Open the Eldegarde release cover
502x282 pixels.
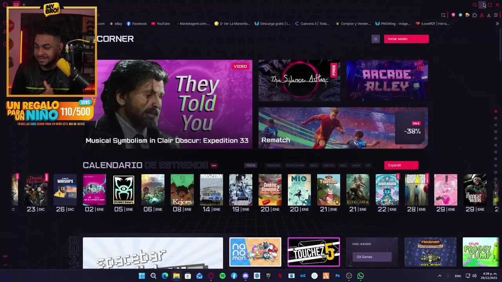[358, 190]
